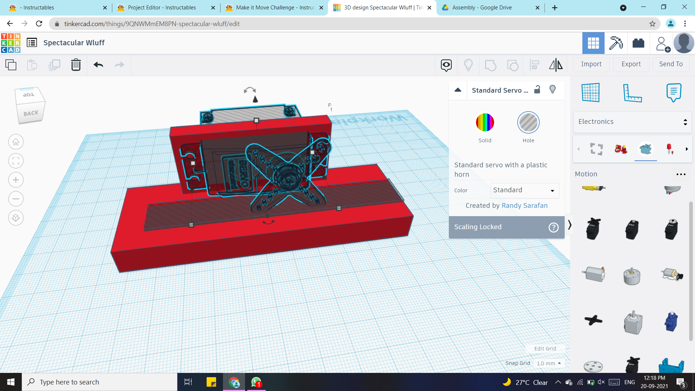Image resolution: width=695 pixels, height=391 pixels.
Task: Click the Mirror tool icon
Action: [x=556, y=65]
